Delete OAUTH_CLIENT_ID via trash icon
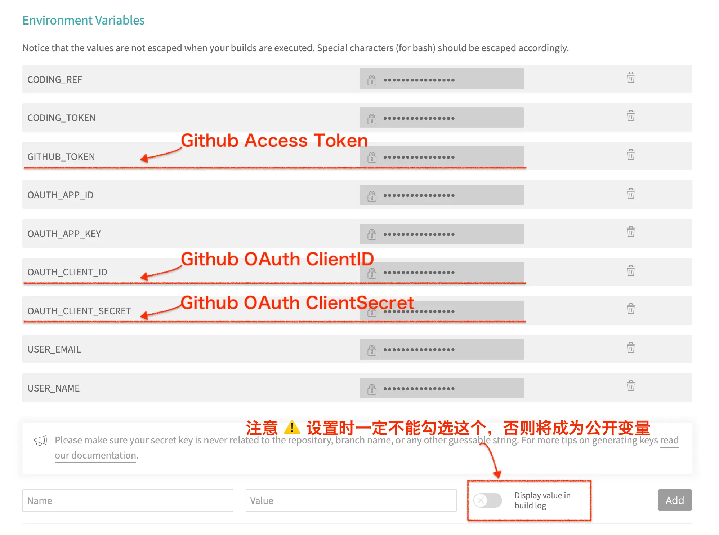 pyautogui.click(x=630, y=270)
